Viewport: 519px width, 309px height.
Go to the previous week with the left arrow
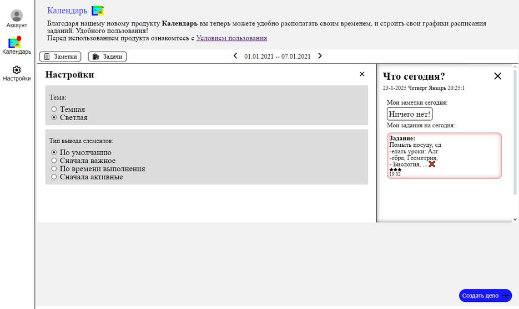click(x=235, y=56)
